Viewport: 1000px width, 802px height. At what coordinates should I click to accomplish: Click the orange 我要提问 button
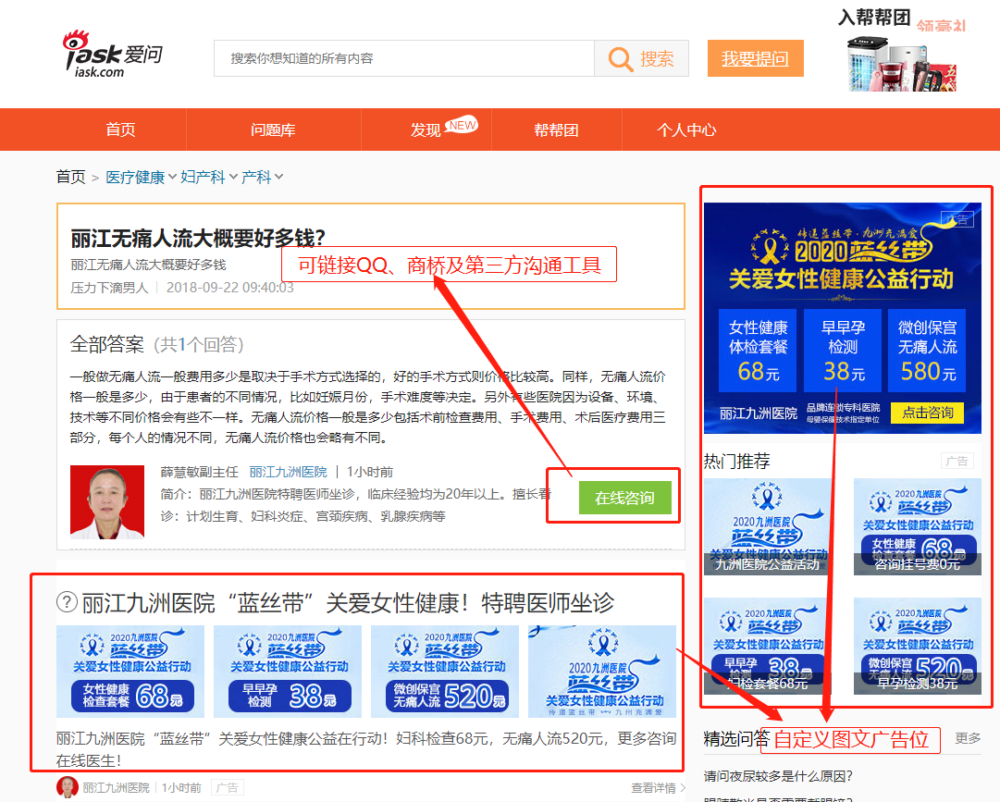(755, 59)
